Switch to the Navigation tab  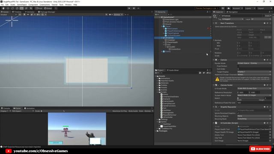pyautogui.click(x=232, y=12)
